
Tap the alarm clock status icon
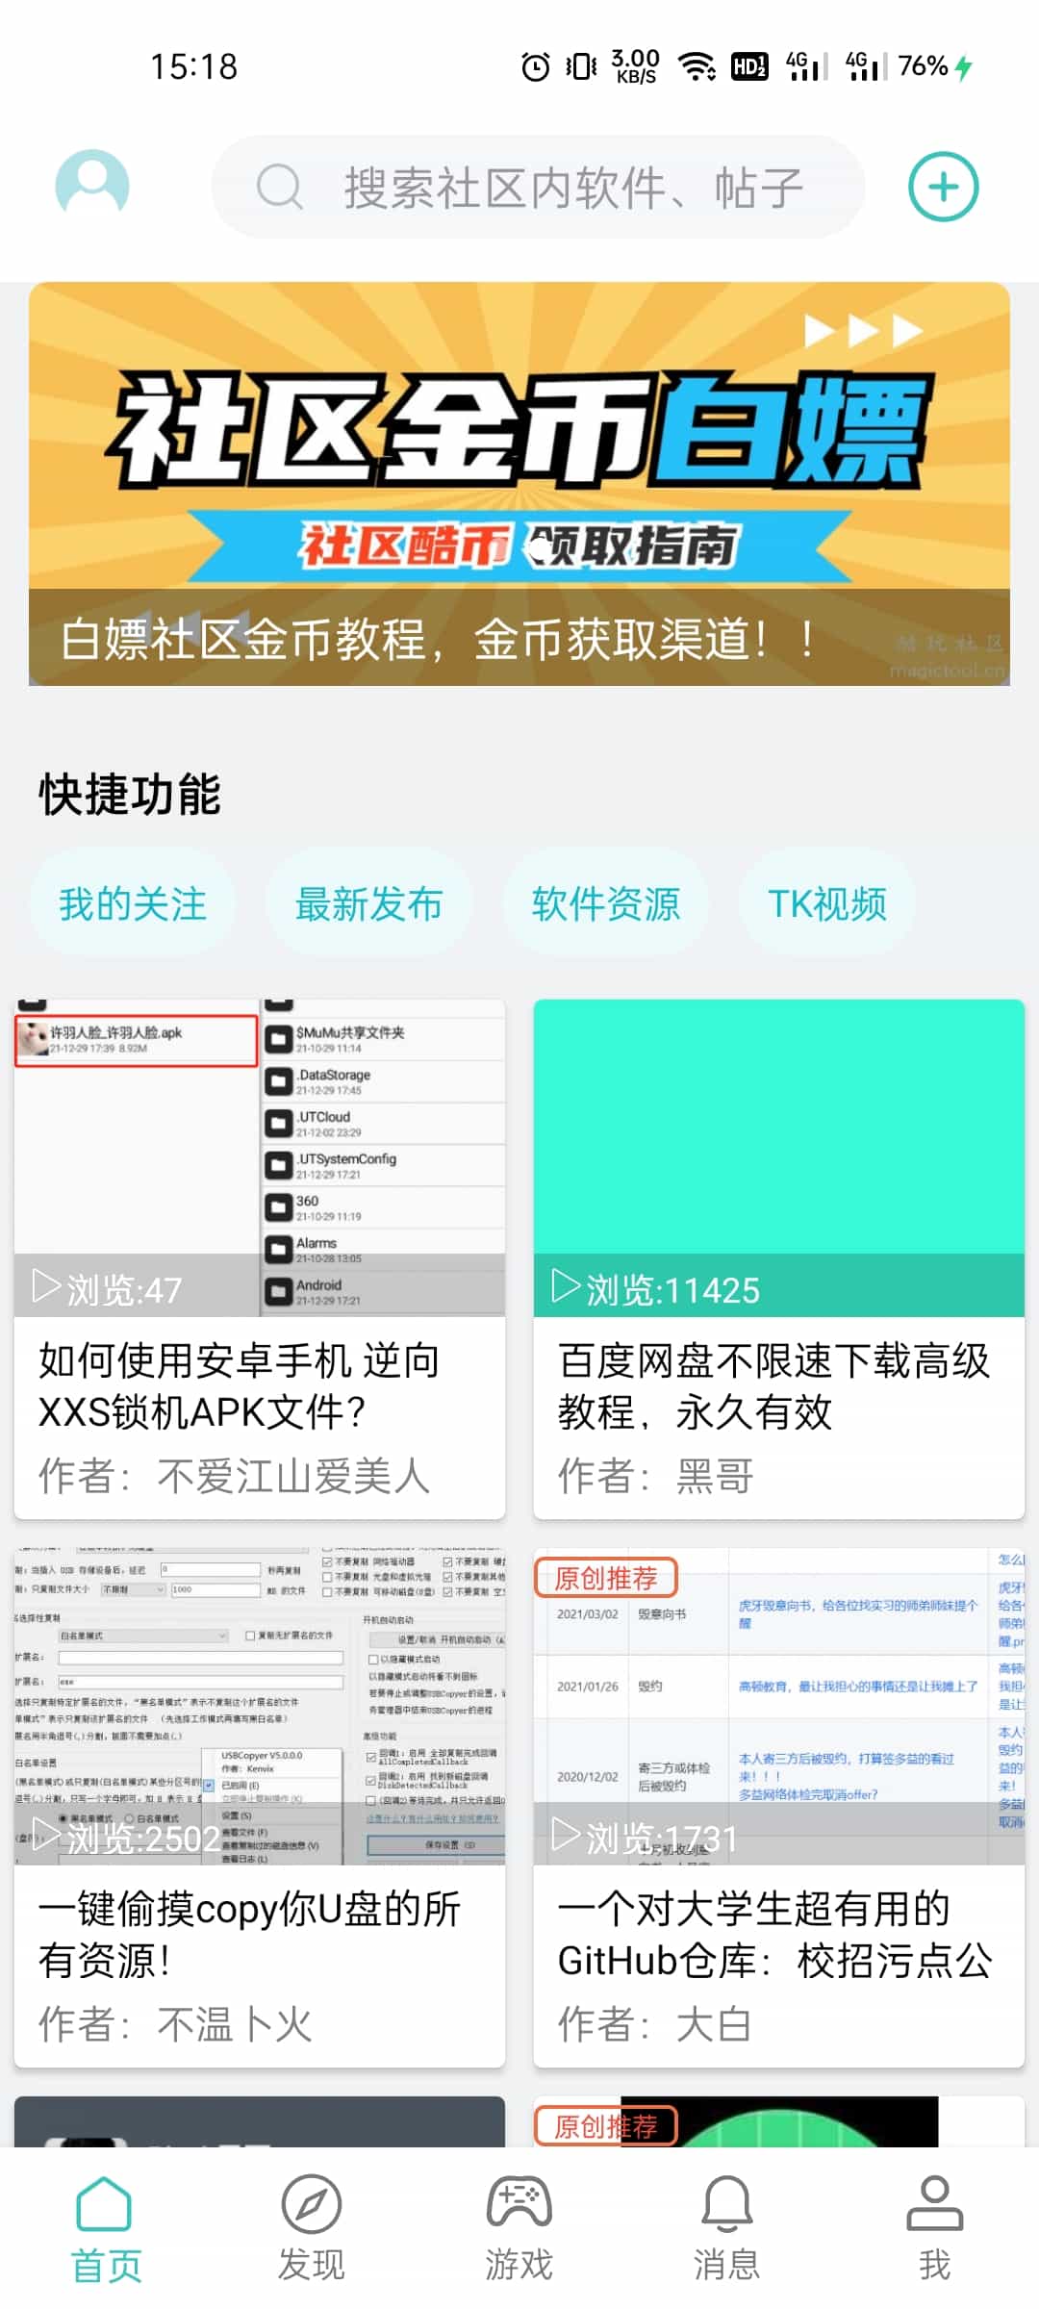(x=536, y=66)
